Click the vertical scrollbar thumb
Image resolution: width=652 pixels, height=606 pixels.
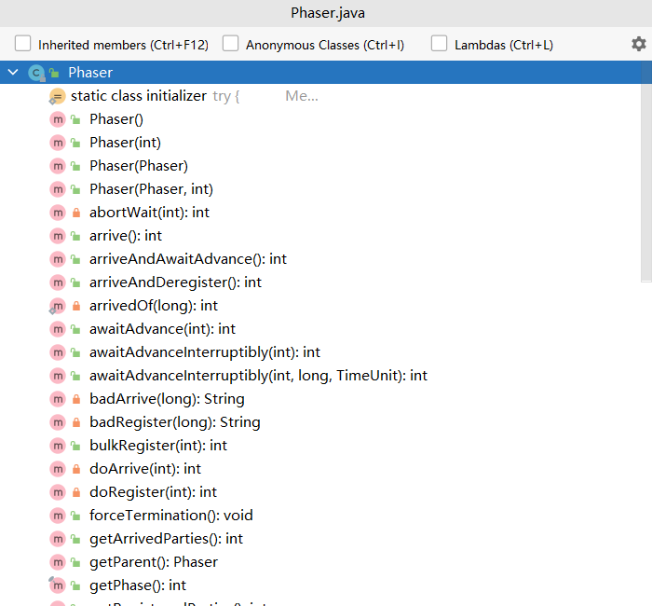pyautogui.click(x=646, y=172)
